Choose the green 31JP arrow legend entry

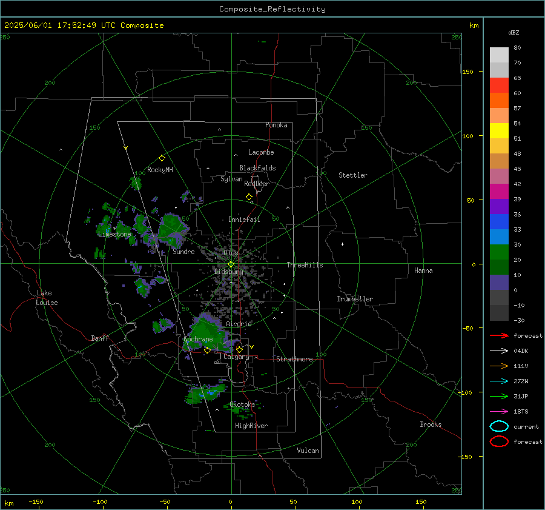pyautogui.click(x=499, y=396)
